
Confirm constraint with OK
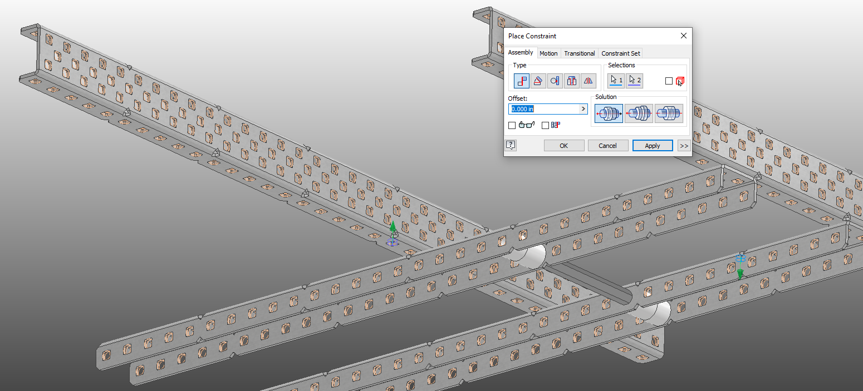tap(564, 146)
